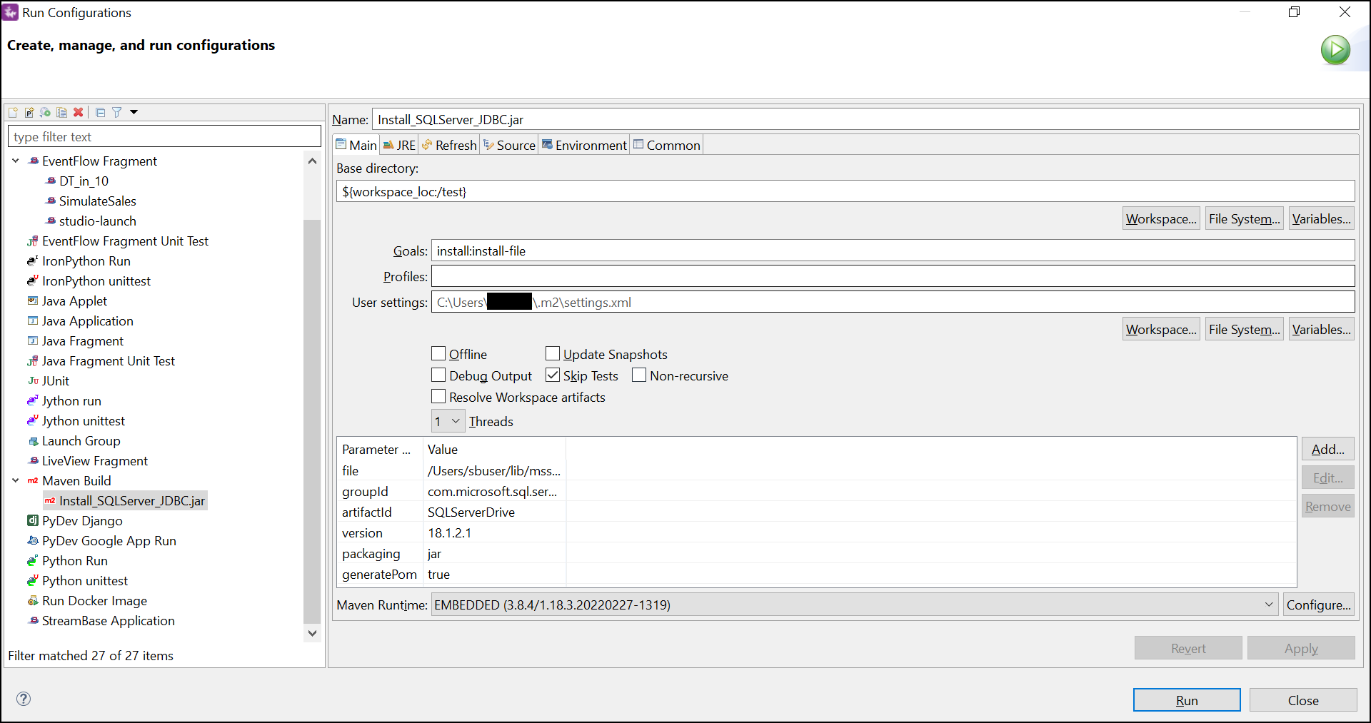Click the tree scrollbar down arrow
The width and height of the screenshot is (1371, 723).
pyautogui.click(x=312, y=632)
